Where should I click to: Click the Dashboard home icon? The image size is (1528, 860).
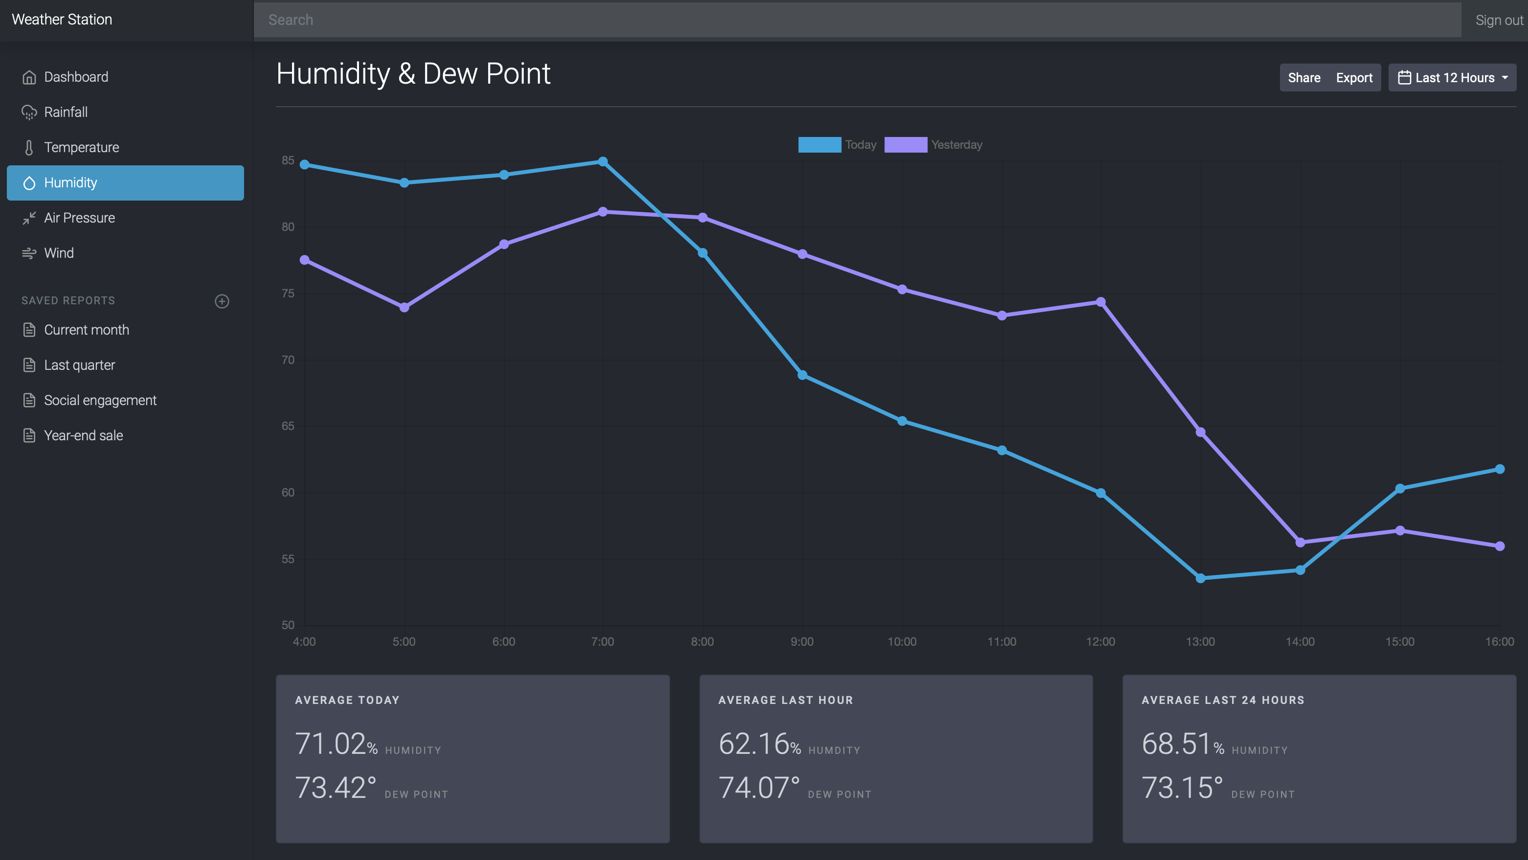(x=29, y=77)
